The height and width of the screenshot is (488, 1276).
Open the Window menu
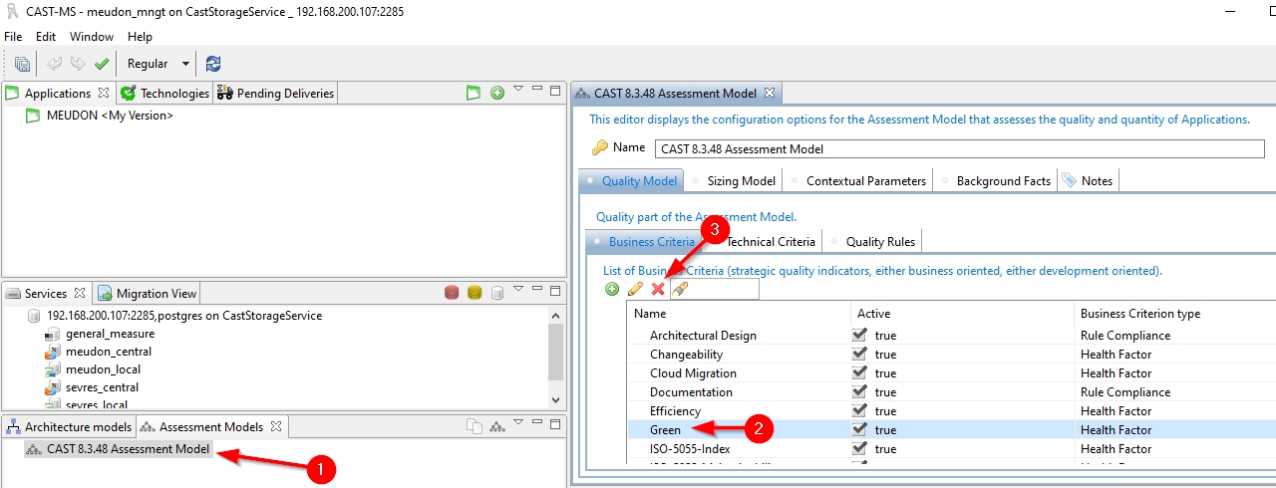pyautogui.click(x=92, y=37)
